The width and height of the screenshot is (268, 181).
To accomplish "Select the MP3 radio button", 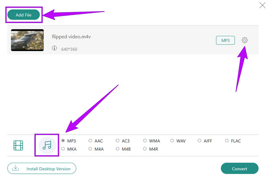I will (x=63, y=141).
